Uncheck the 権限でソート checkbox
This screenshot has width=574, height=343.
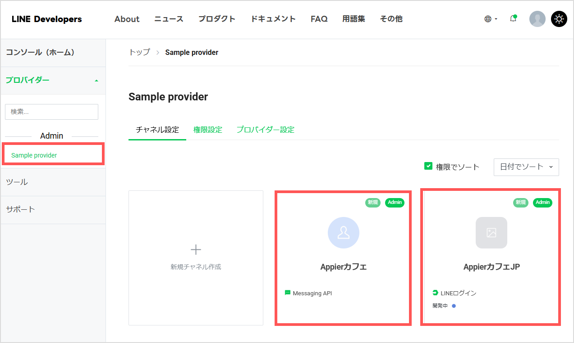pyautogui.click(x=428, y=166)
